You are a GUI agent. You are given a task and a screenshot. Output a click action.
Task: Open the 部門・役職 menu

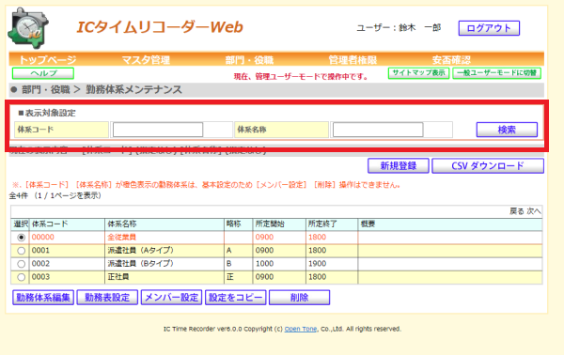(x=249, y=60)
